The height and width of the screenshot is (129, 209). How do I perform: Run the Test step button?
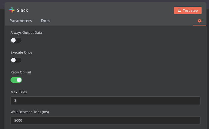[187, 11]
